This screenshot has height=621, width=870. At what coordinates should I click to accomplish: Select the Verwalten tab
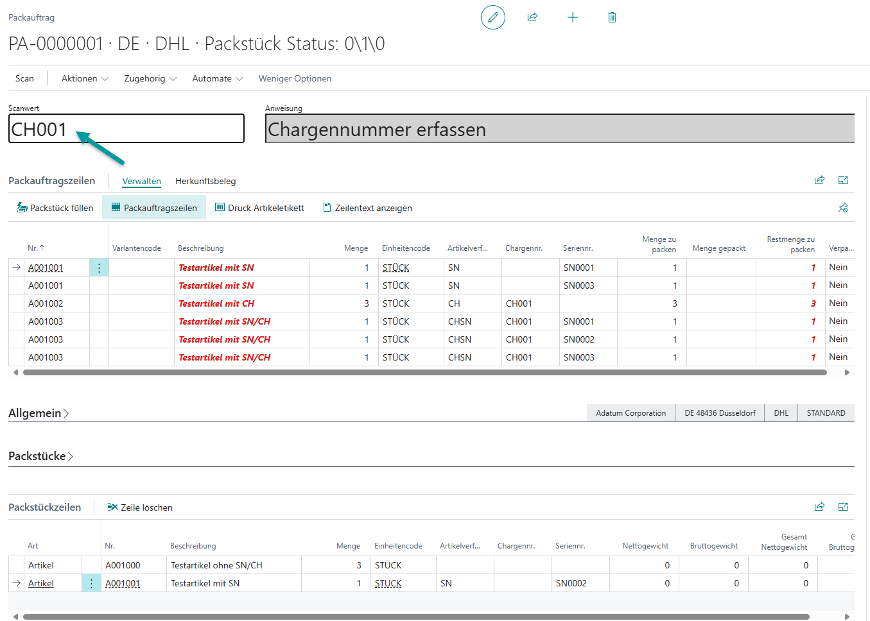pos(141,181)
